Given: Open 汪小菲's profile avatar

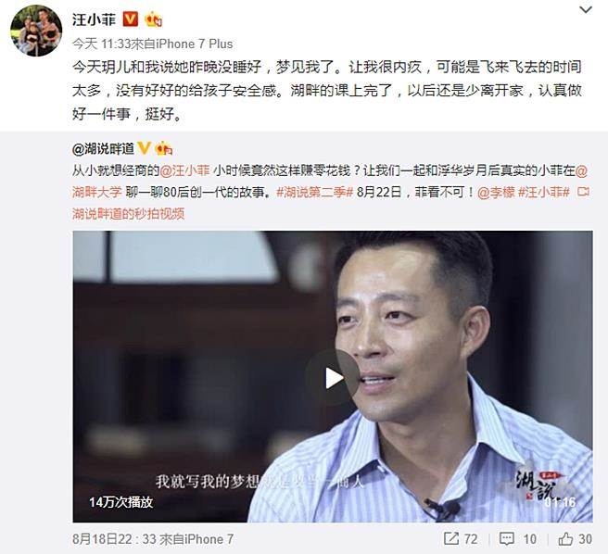Looking at the screenshot, I should (x=36, y=31).
